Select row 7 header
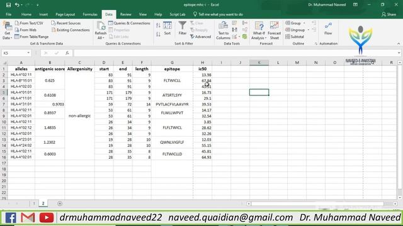 (4, 104)
